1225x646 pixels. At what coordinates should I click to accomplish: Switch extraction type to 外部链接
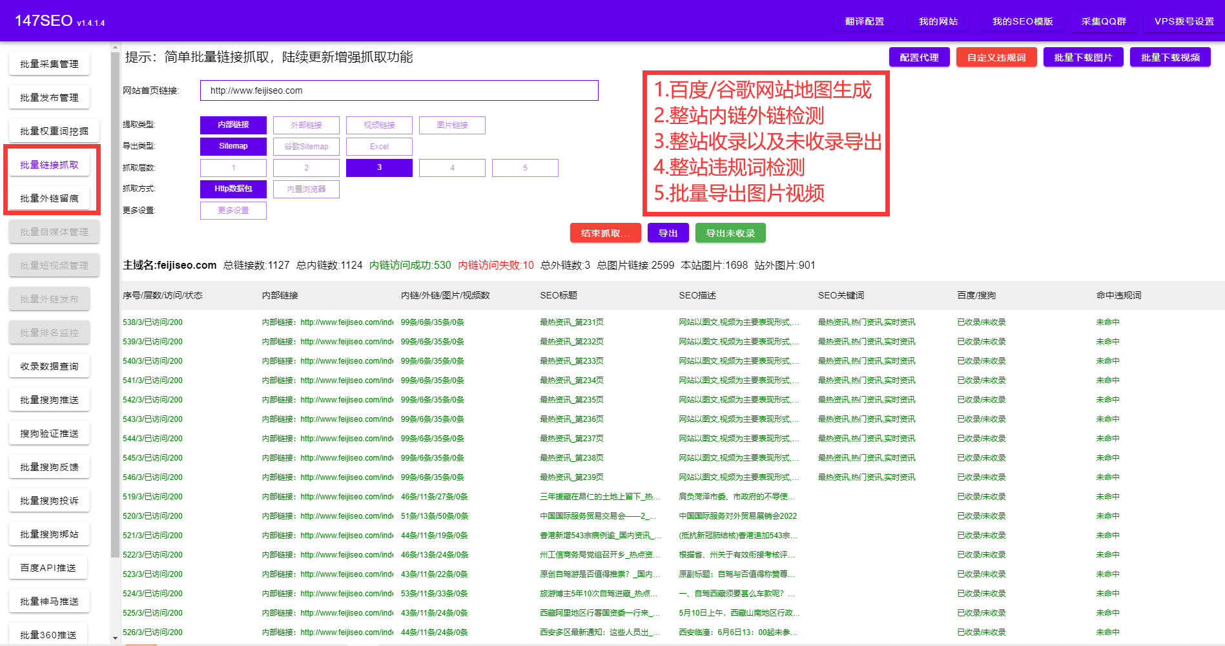pos(306,125)
